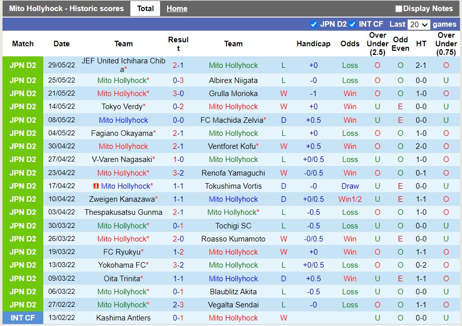
Task: Click the 0-1 score against Kashima Antlers
Action: click(178, 318)
